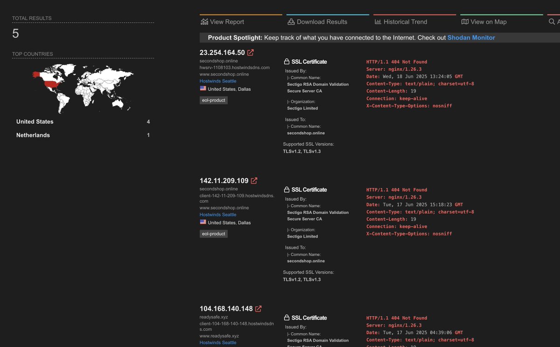
Task: Click Sectigo Limited organization for 142.11.209.109
Action: (302, 236)
